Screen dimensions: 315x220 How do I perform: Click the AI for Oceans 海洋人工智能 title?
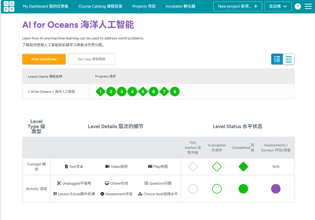click(78, 25)
